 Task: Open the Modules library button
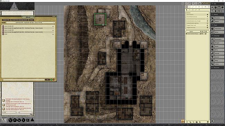[219, 18]
